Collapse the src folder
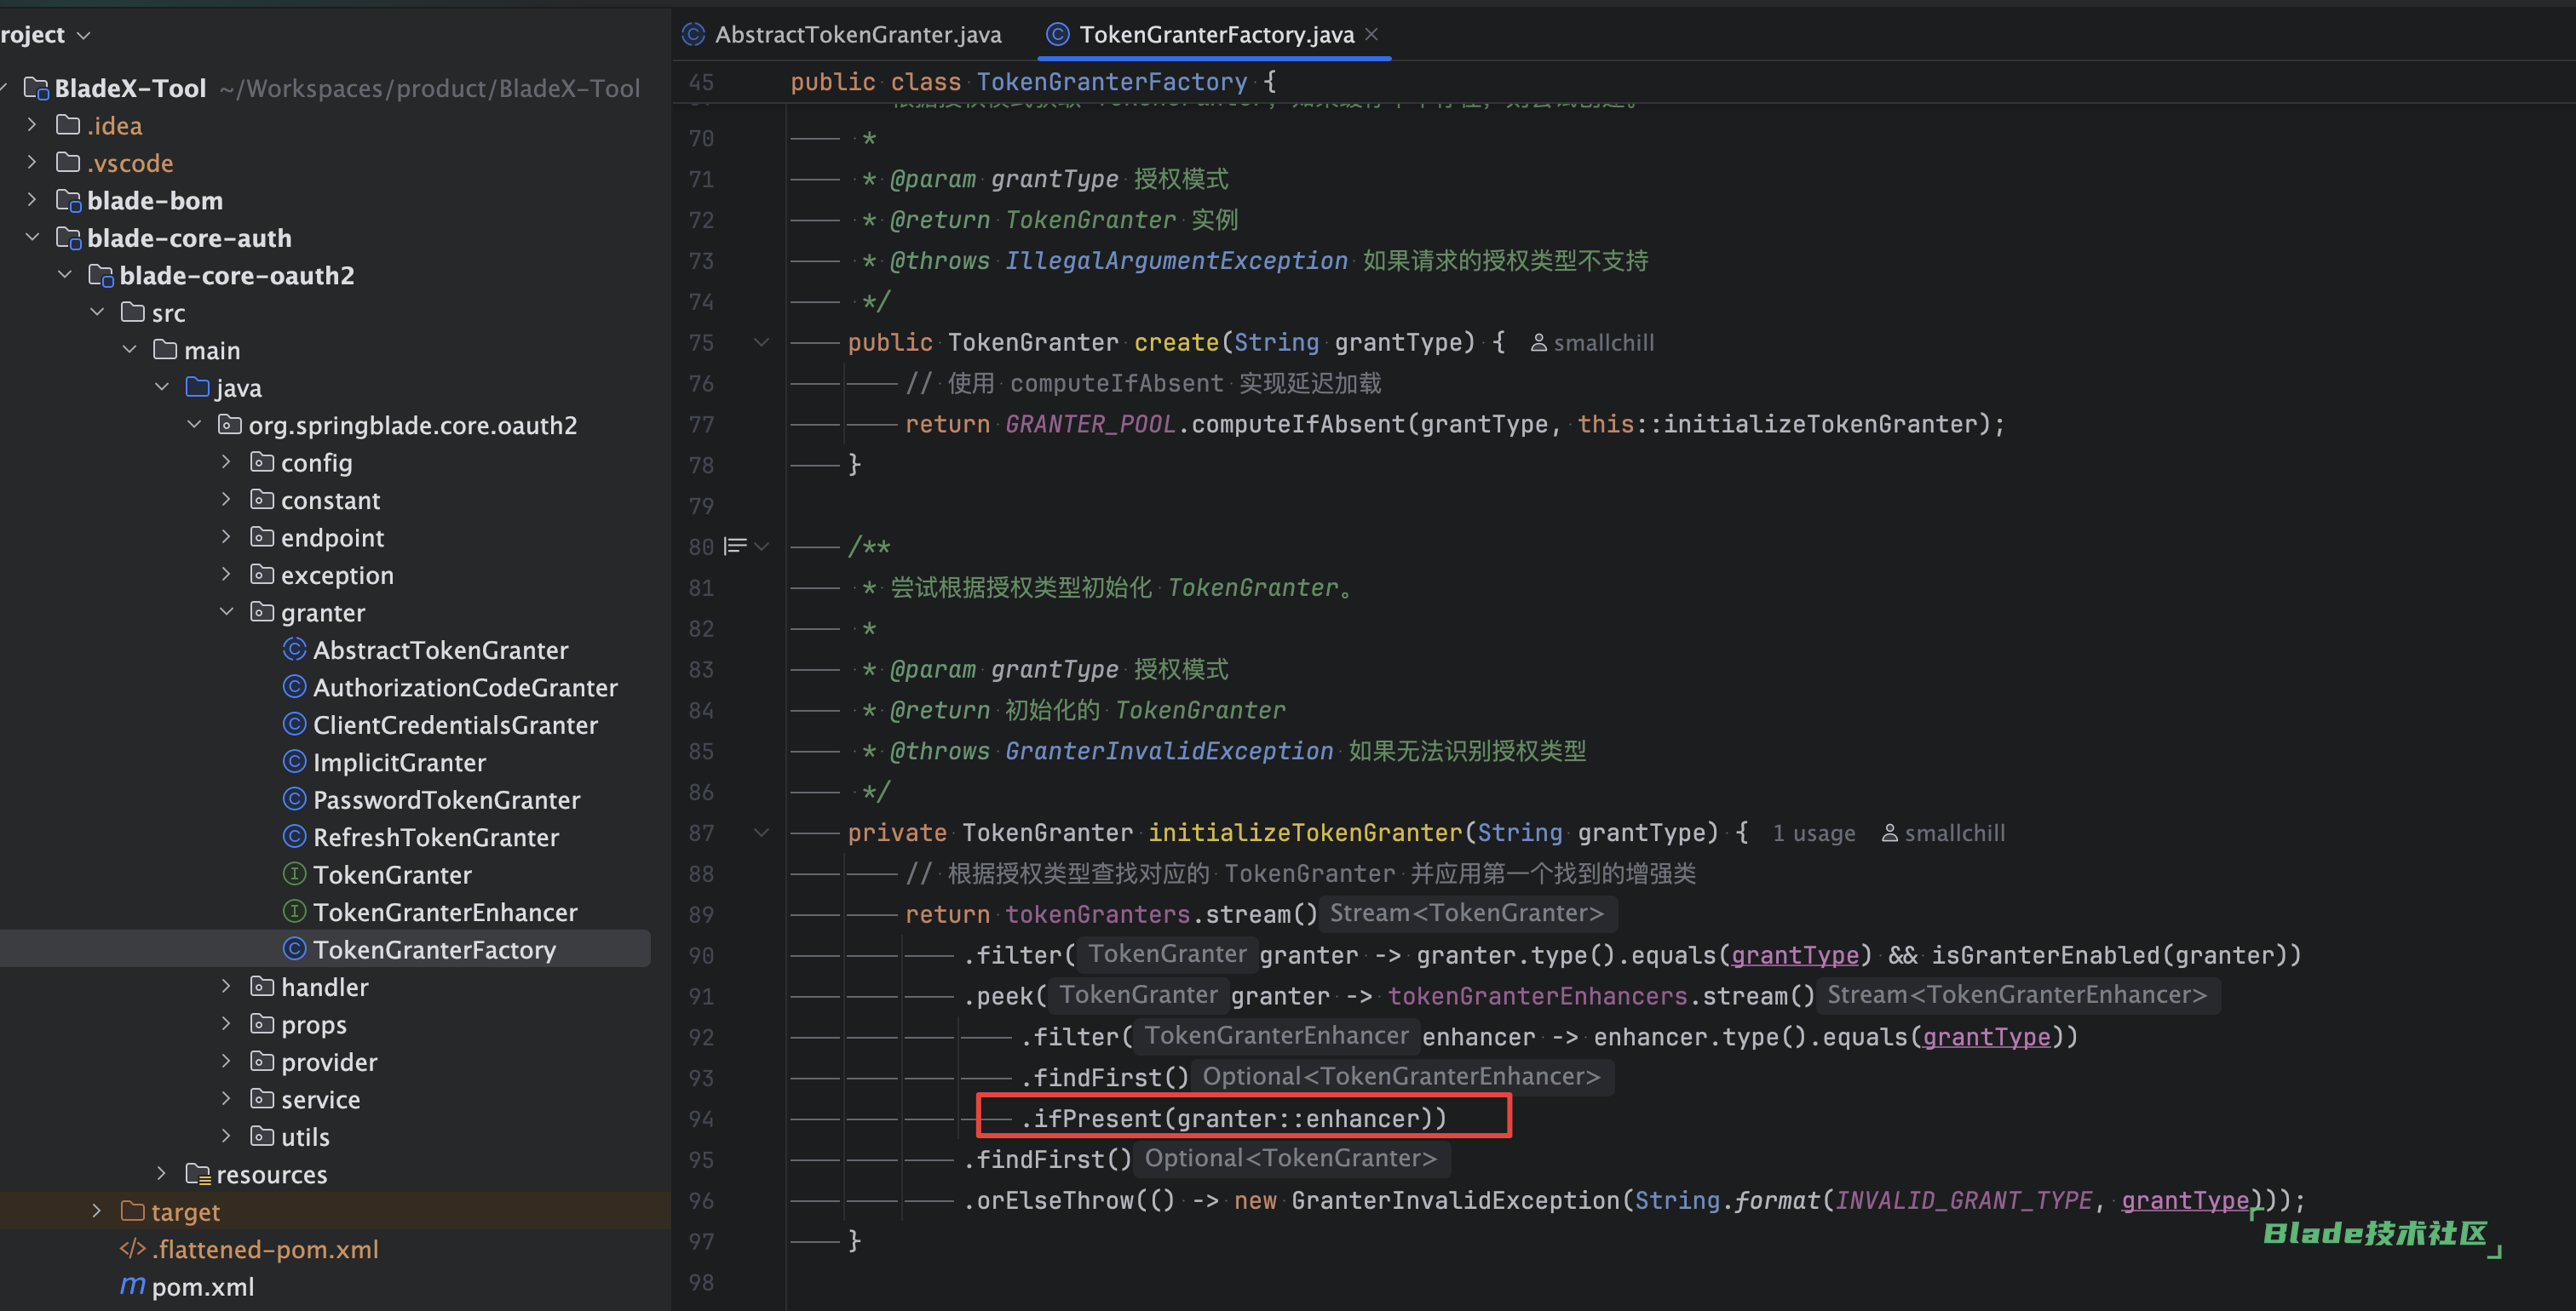 97,312
